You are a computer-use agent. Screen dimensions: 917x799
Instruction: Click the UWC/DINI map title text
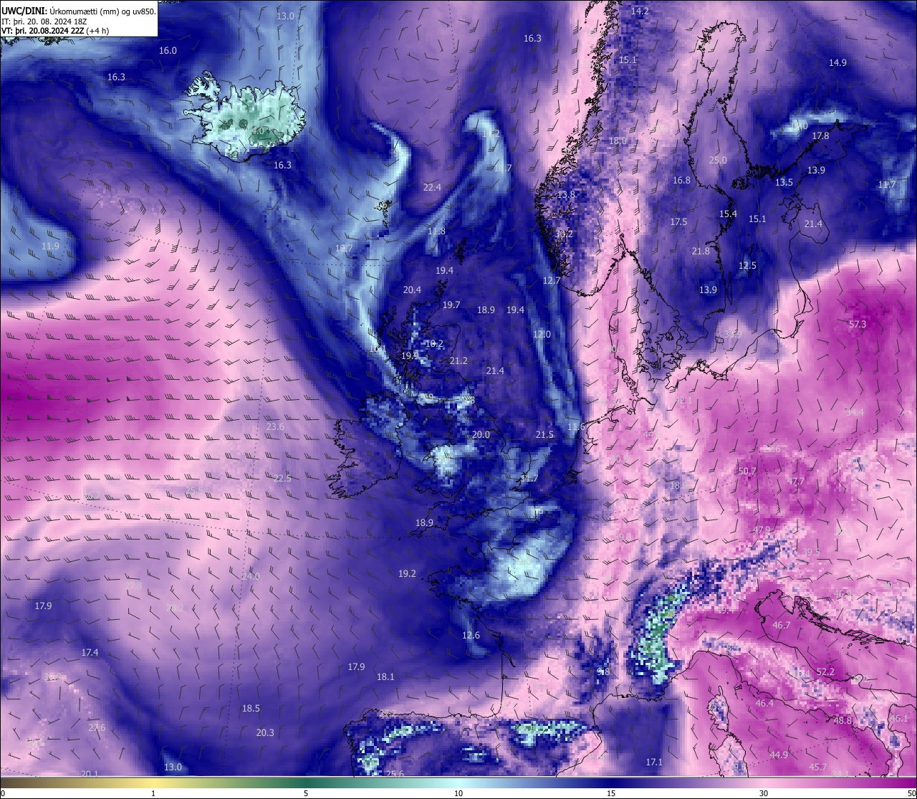(79, 11)
